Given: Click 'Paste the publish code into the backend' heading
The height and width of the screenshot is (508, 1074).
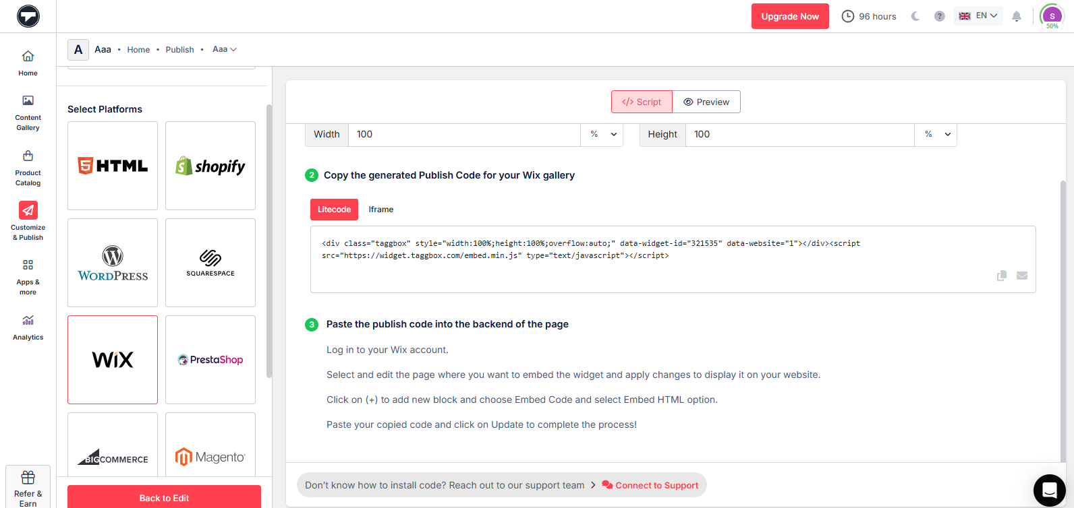Looking at the screenshot, I should (x=447, y=324).
